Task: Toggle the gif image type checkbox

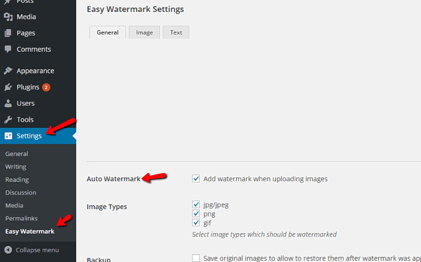Action: (x=196, y=223)
